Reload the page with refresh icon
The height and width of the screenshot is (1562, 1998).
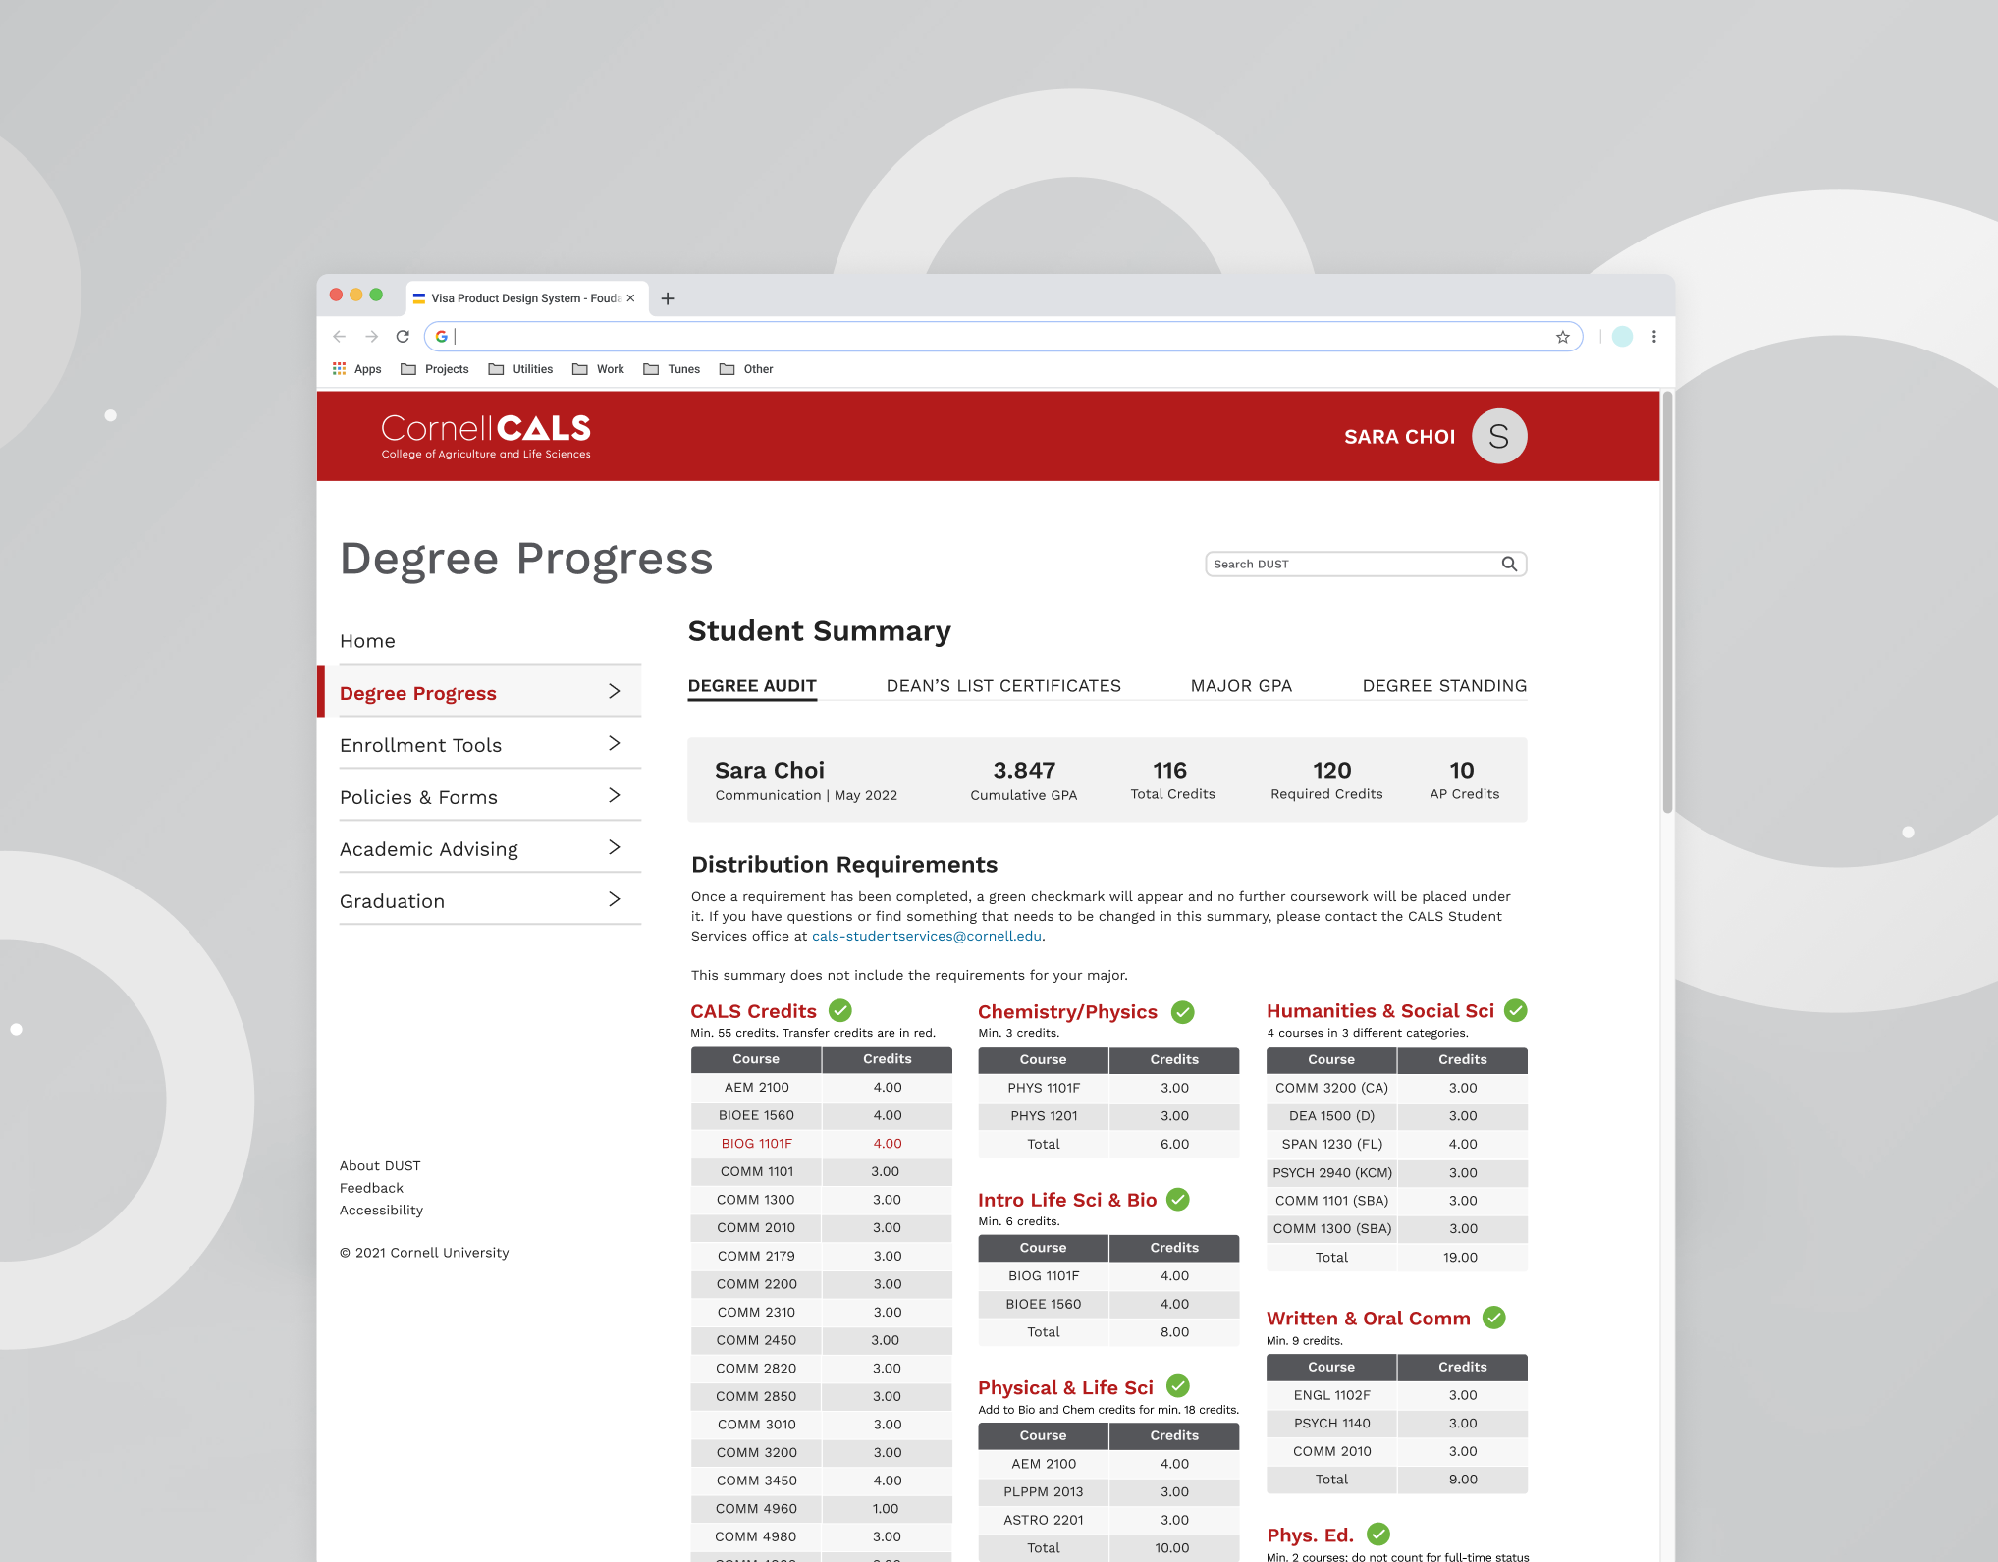(x=403, y=337)
